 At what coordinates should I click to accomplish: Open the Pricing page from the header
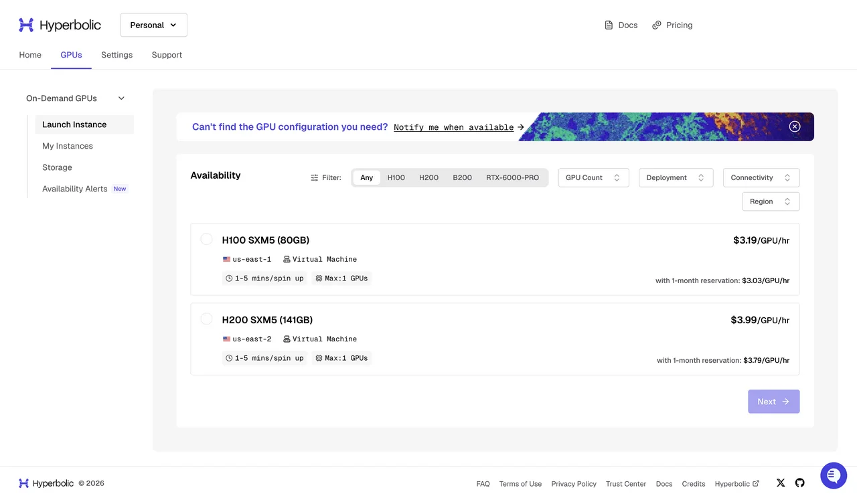point(672,25)
